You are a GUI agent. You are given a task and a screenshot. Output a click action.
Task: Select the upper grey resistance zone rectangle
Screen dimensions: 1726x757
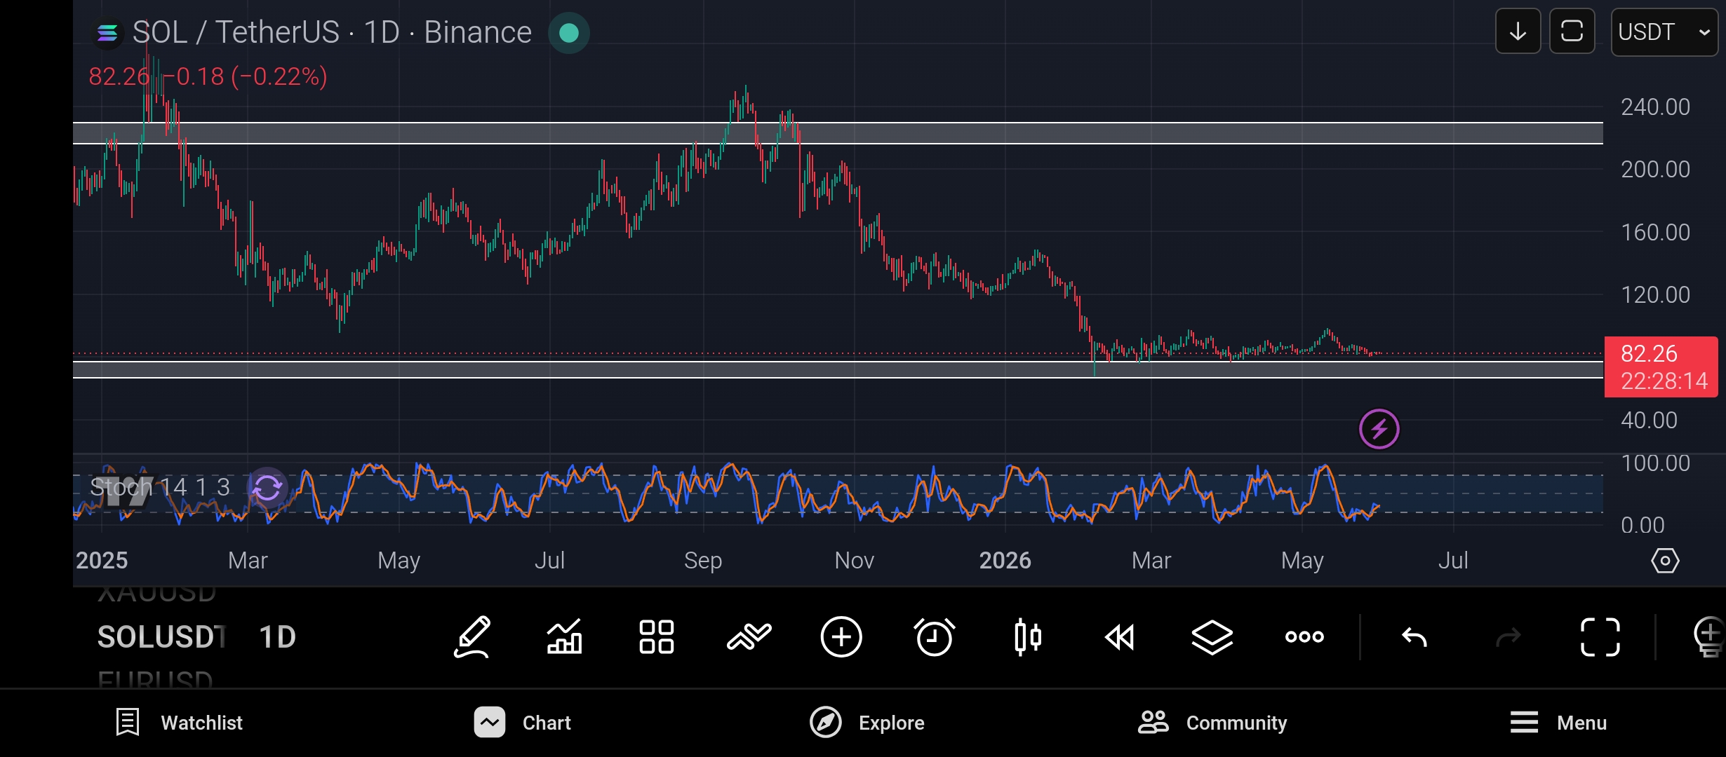[838, 133]
